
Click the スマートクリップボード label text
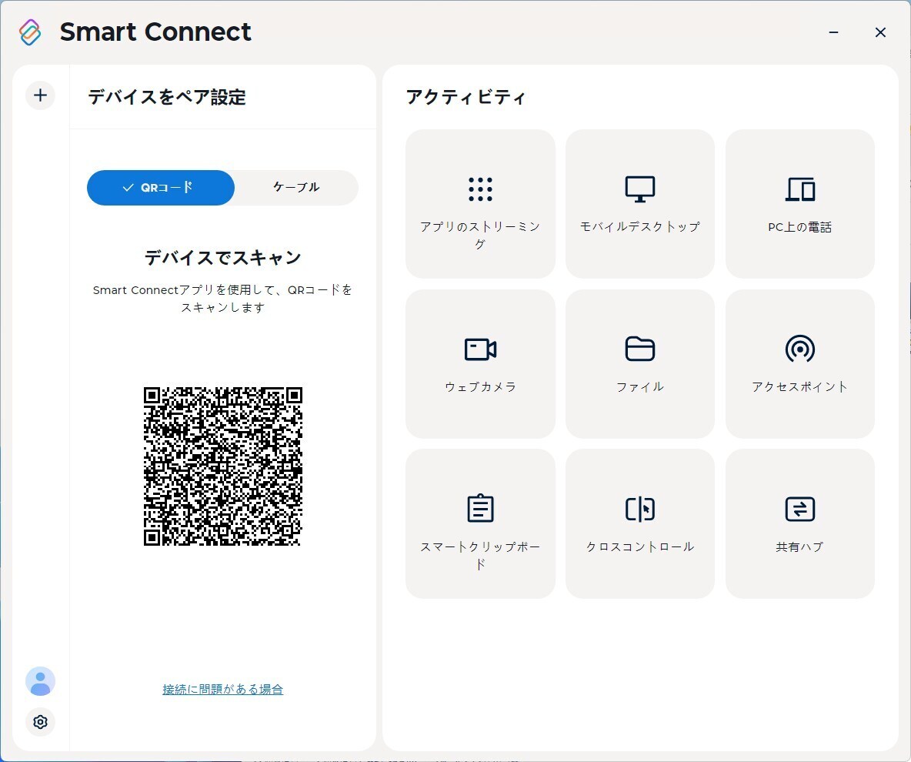[x=480, y=555]
